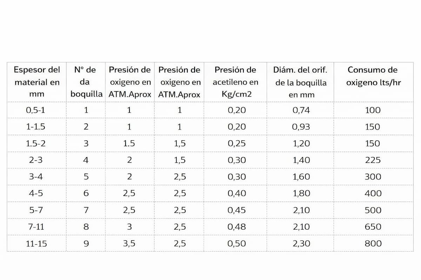
Task: Select the "N° de da boquilla" column header
Action: tap(86, 82)
